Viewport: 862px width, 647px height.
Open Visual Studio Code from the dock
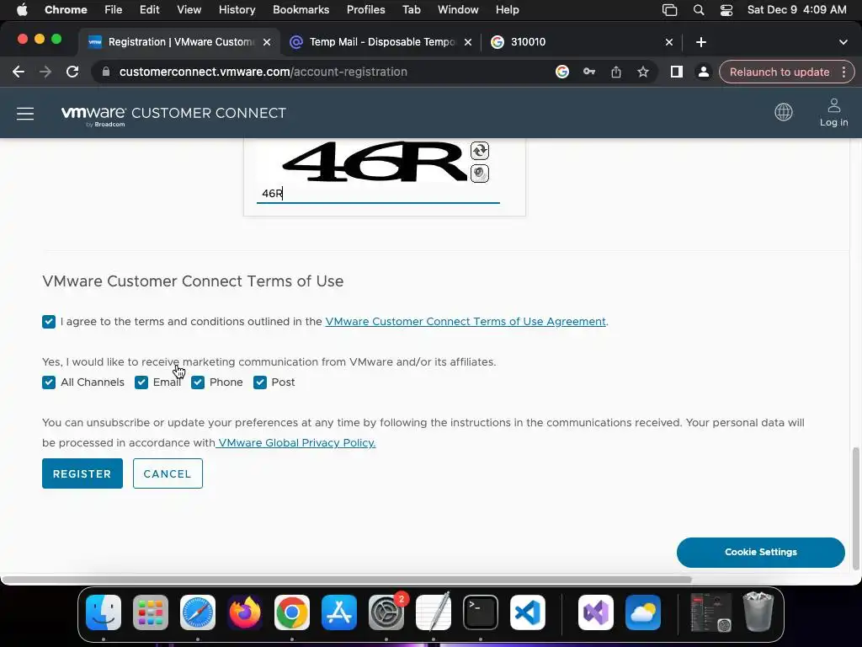pos(528,612)
